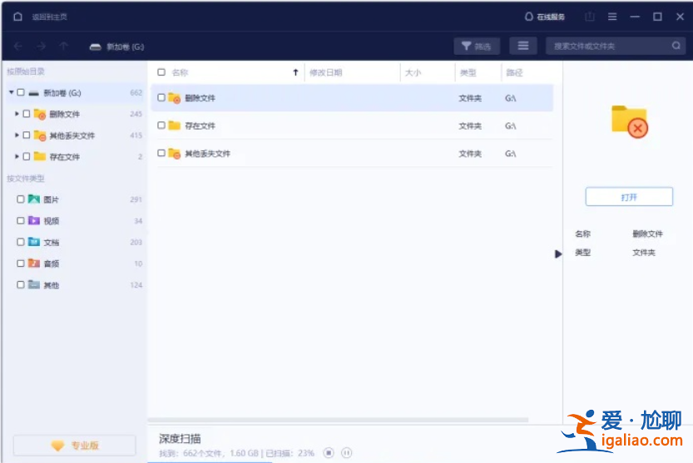Select the 图片 pictures category icon
The height and width of the screenshot is (463, 693).
coord(34,199)
